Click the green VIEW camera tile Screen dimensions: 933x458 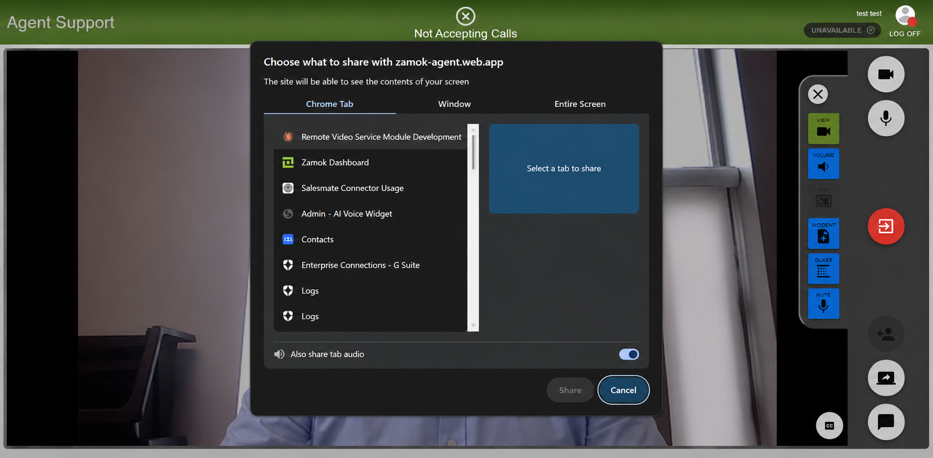824,128
